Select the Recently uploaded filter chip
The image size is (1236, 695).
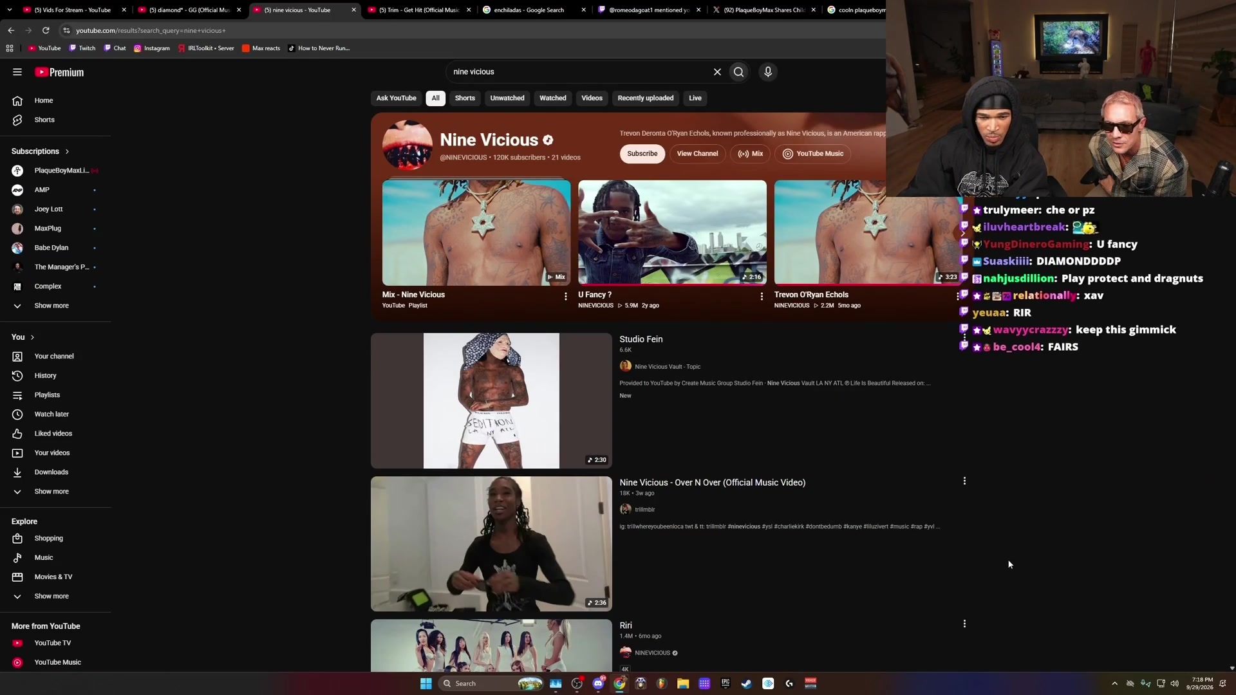coord(645,98)
